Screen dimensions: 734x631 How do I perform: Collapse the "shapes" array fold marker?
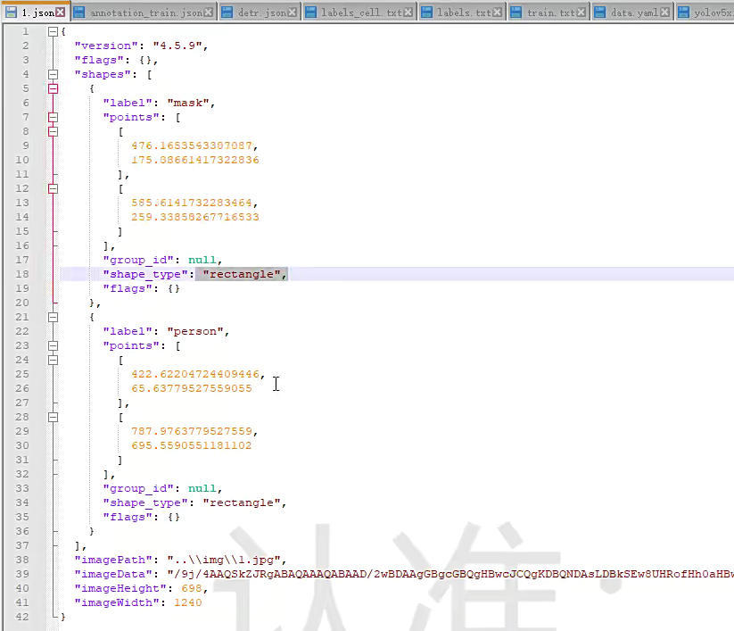click(53, 74)
